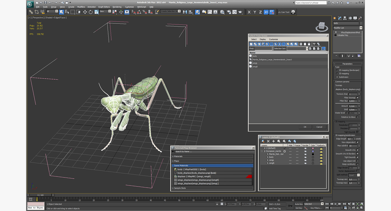Open the Modifiers menu

[81, 7]
